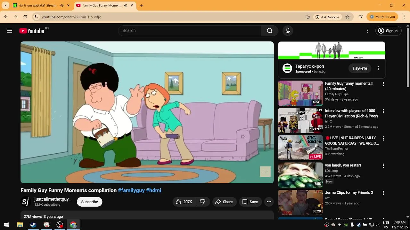
Task: Save the video to a playlist
Action: pyautogui.click(x=250, y=202)
